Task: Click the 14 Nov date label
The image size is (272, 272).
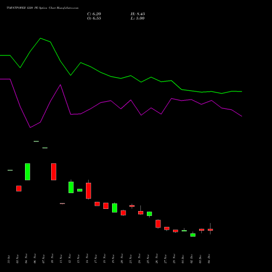Action: pos(87,258)
